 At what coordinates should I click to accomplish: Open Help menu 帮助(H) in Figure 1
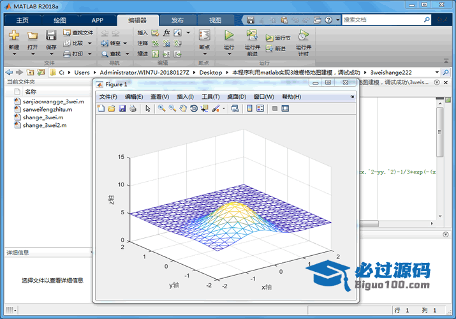coord(291,96)
